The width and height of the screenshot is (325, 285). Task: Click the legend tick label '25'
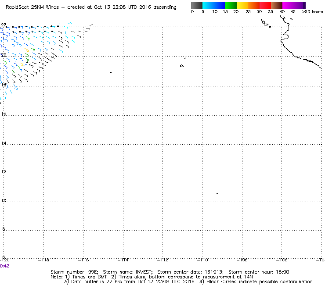click(x=248, y=12)
